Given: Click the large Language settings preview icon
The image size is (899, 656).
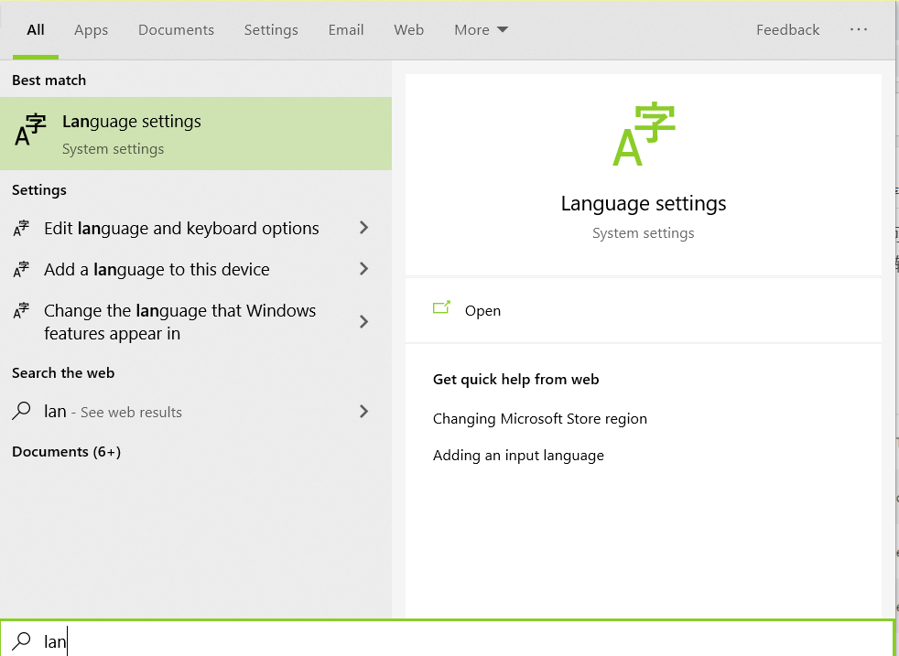Looking at the screenshot, I should [643, 136].
